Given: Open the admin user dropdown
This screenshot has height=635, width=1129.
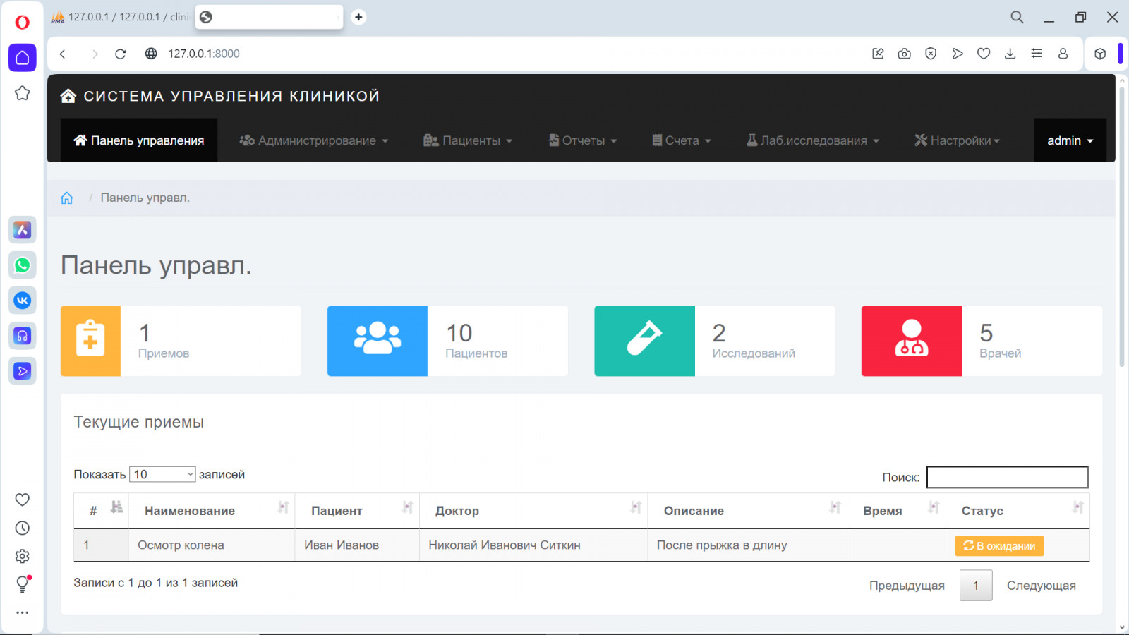Looking at the screenshot, I should coord(1070,140).
